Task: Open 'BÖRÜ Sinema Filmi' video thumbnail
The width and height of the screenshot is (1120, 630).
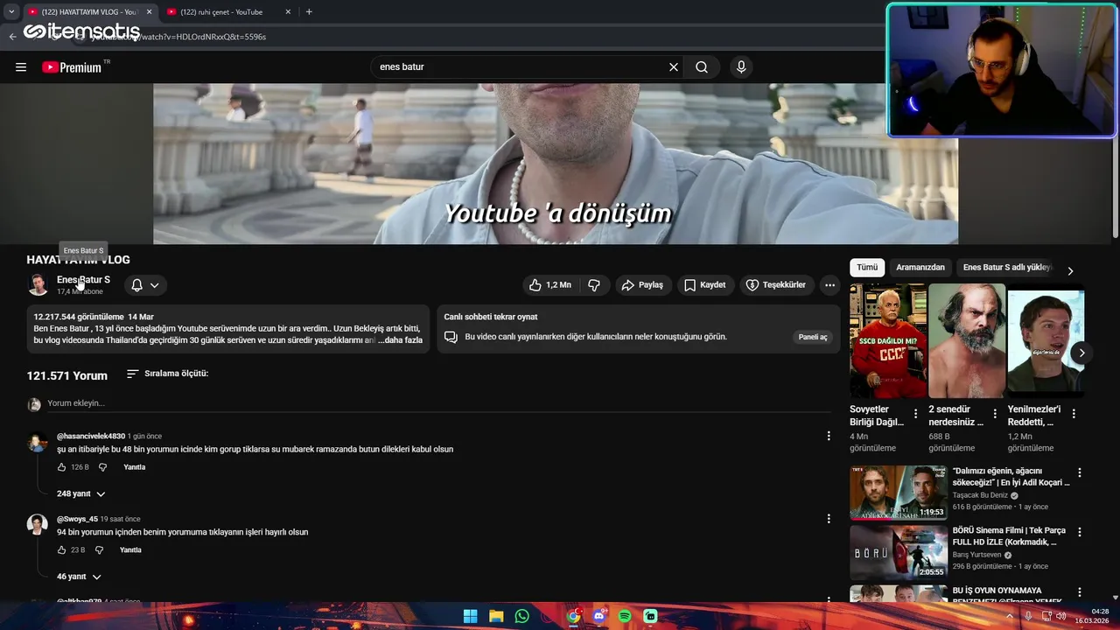Action: point(899,552)
